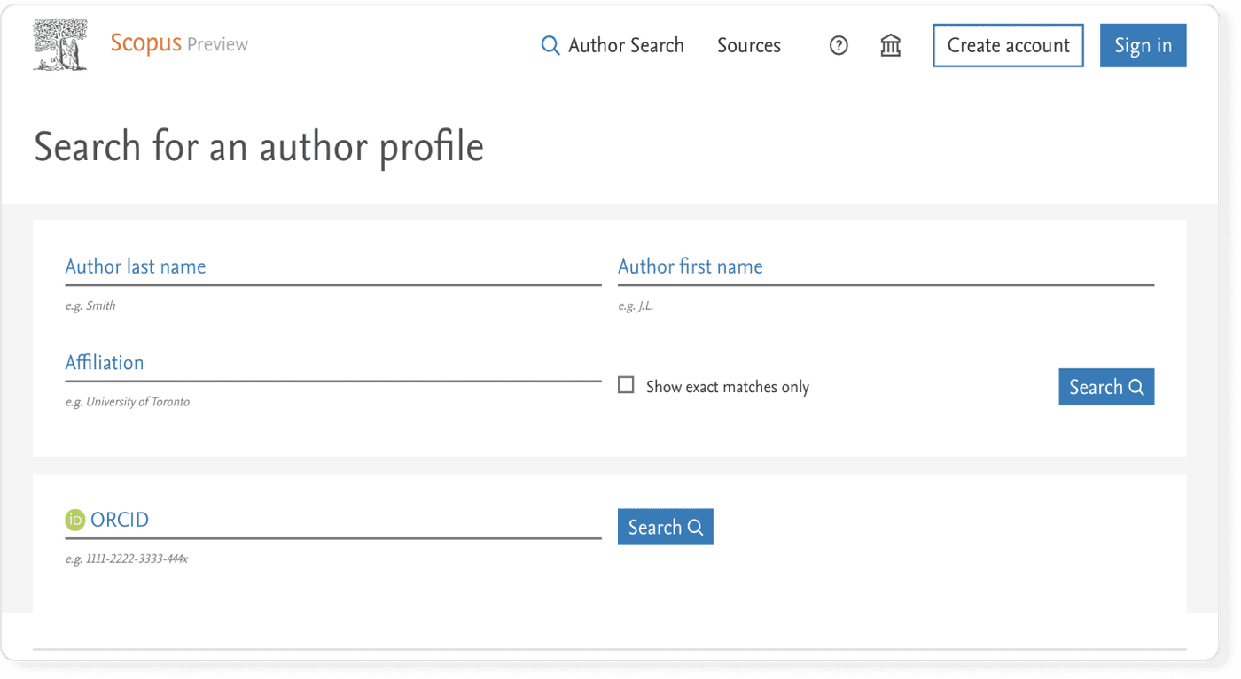Click the Elsevier tree logo

[x=59, y=42]
